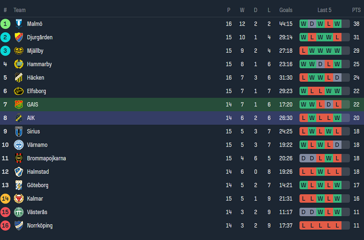The width and height of the screenshot is (364, 240).
Task: Sort by the Goals column header
Action: [x=286, y=10]
